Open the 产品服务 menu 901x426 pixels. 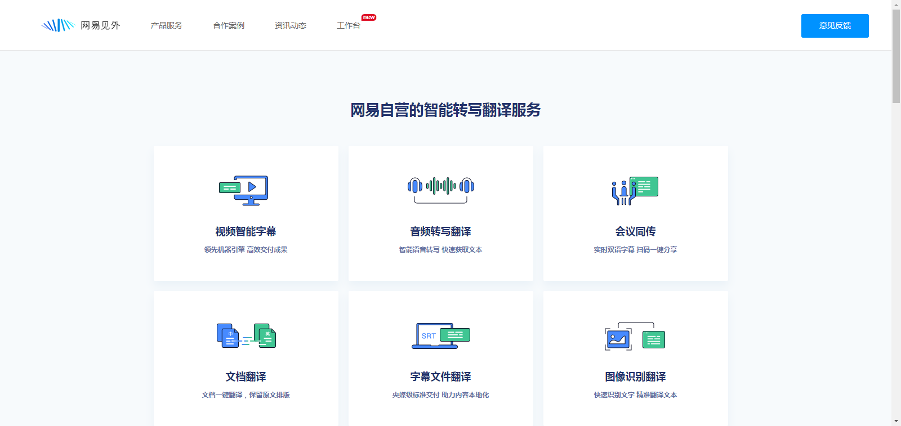point(166,25)
